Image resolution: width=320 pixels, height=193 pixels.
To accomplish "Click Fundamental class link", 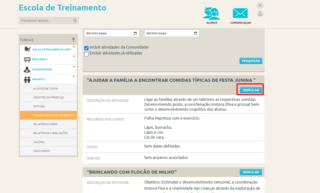I will click(x=42, y=69).
